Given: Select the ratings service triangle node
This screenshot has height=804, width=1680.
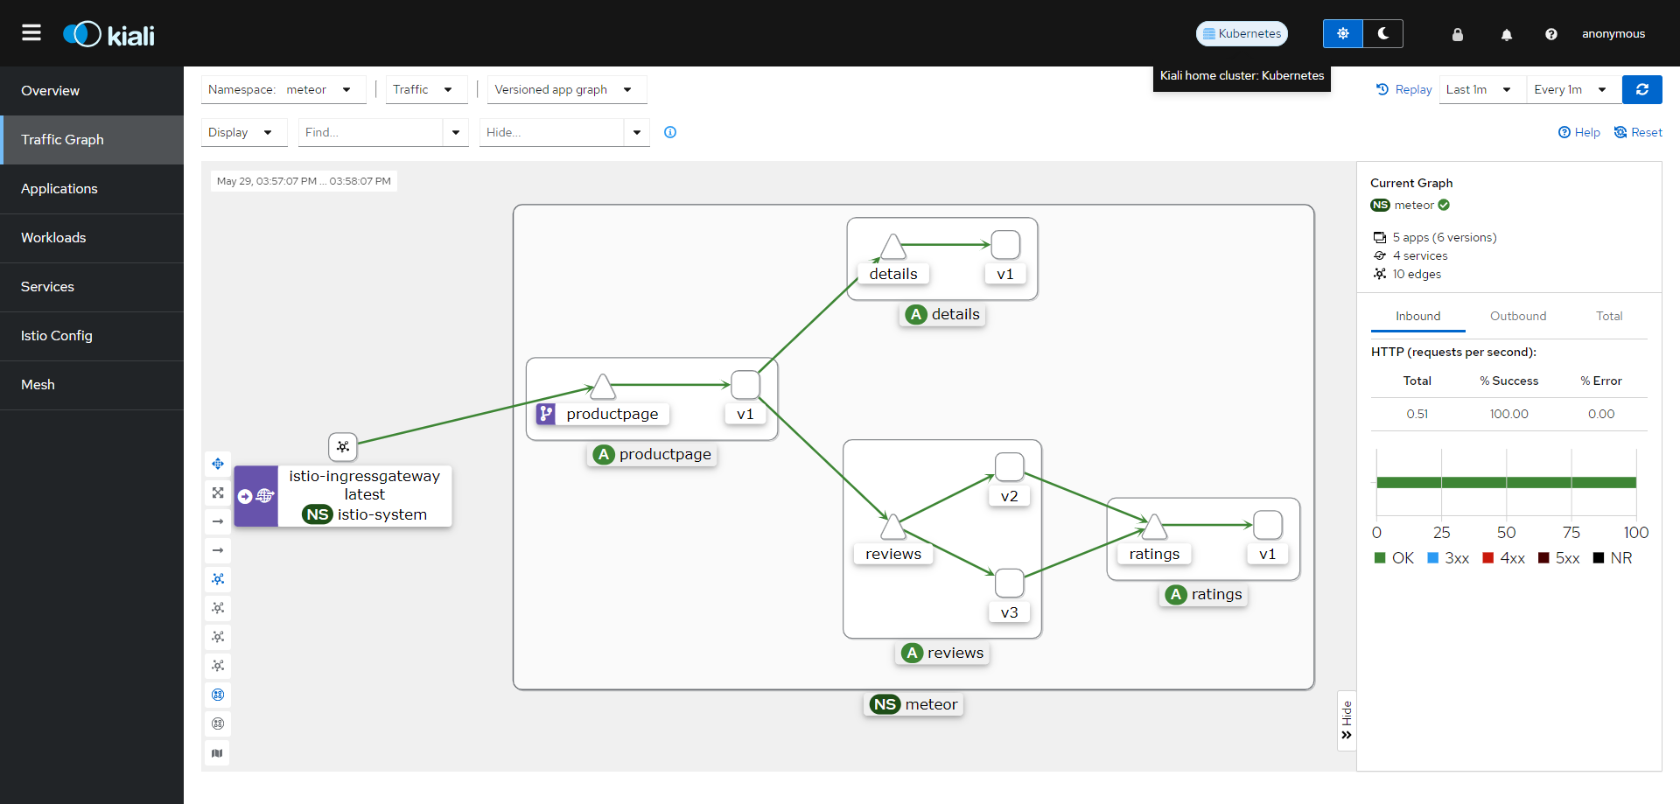Looking at the screenshot, I should pyautogui.click(x=1154, y=526).
